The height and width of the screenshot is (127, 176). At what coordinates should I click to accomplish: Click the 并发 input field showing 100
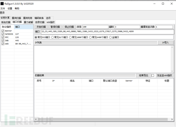click(x=95, y=27)
